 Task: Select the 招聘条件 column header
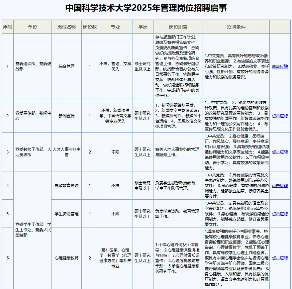237,27
